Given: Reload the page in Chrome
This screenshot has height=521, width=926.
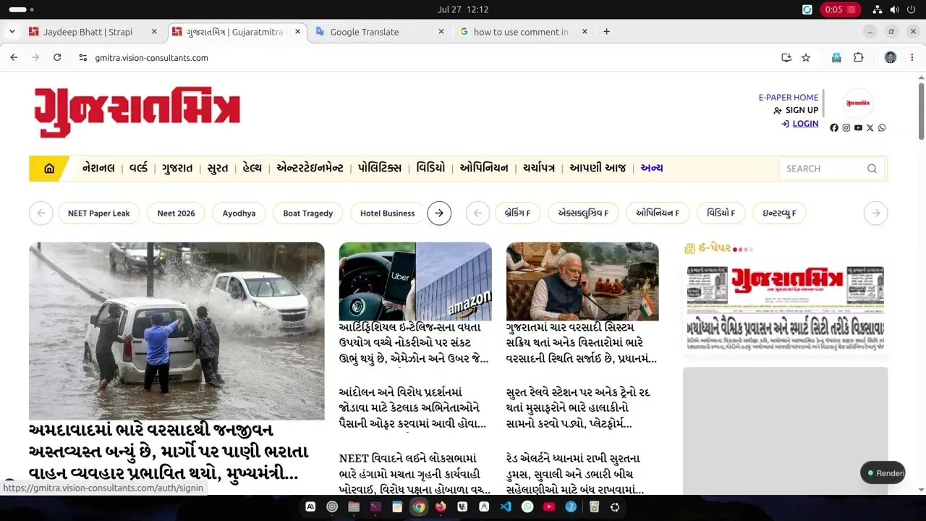Looking at the screenshot, I should 57,58.
